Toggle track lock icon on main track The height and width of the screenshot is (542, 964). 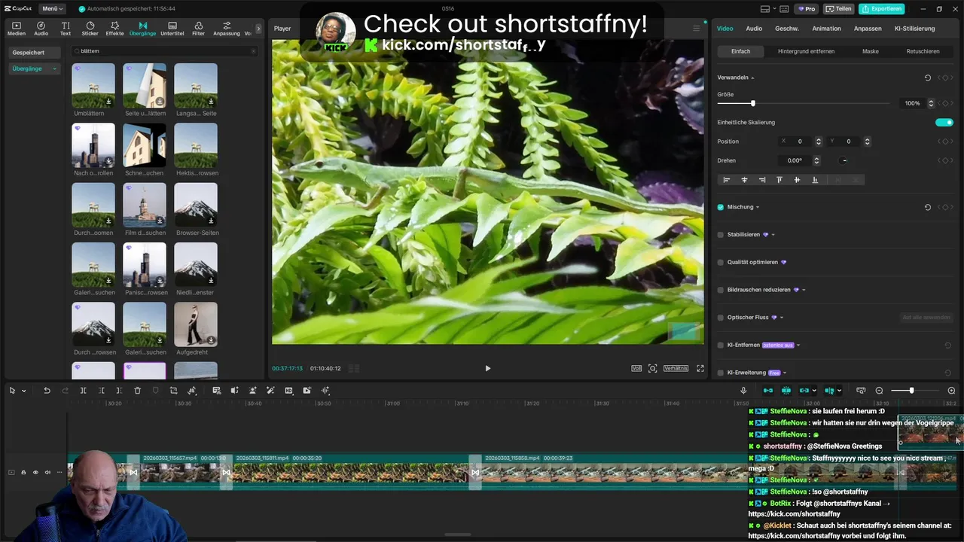[x=23, y=473]
